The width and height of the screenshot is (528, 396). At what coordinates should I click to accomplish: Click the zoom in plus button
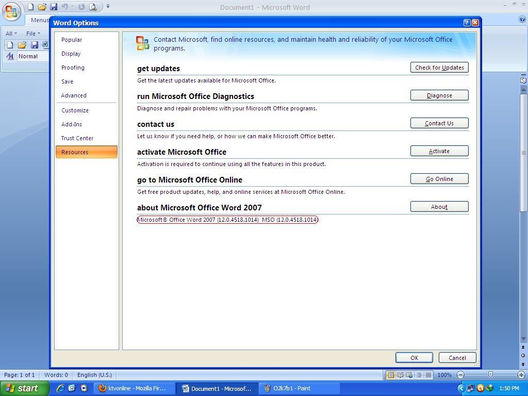(521, 375)
